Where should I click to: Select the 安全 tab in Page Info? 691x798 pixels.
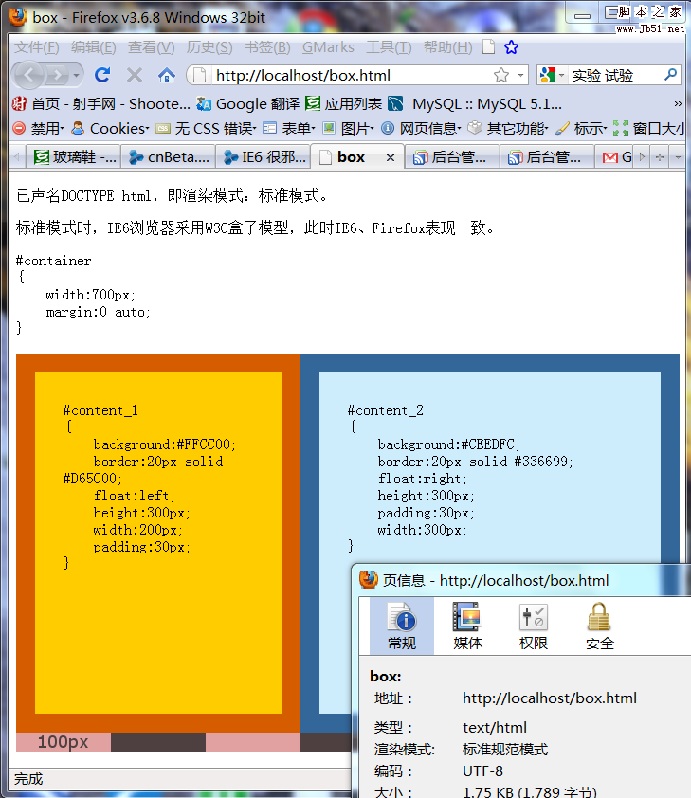[x=599, y=626]
